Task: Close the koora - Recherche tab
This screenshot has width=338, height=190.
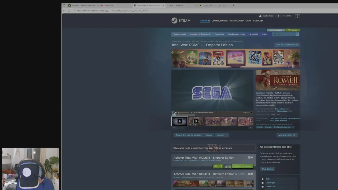Action: point(196,5)
